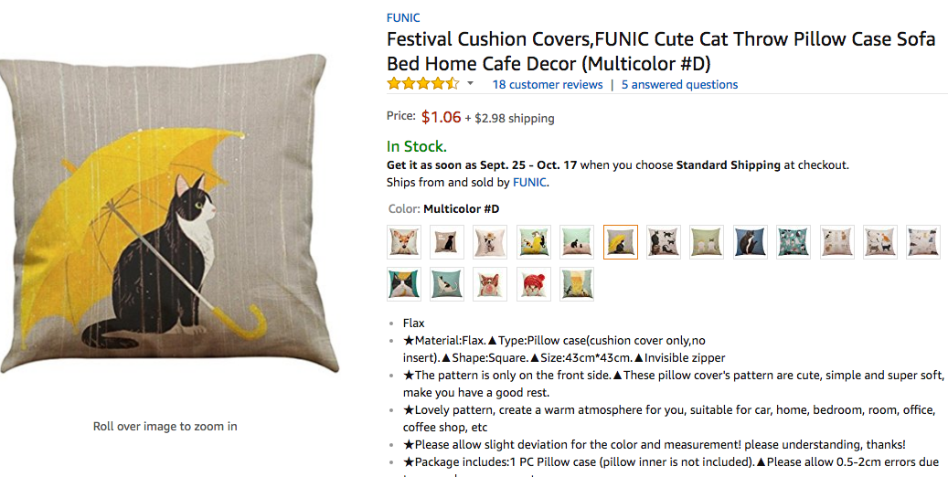
Task: Open the 18 customer reviews link
Action: [x=547, y=85]
